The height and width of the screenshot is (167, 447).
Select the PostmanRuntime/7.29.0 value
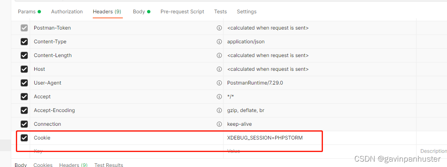coord(255,83)
